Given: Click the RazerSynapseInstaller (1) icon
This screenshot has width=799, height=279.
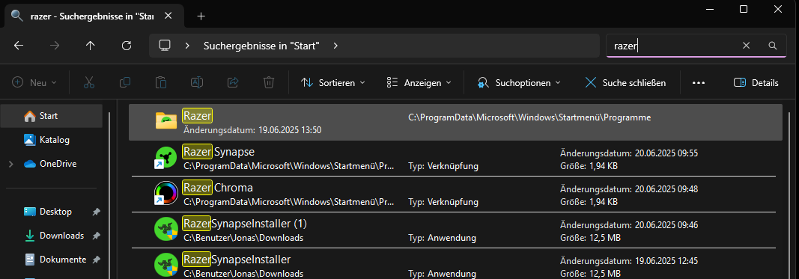Looking at the screenshot, I should pyautogui.click(x=166, y=229).
